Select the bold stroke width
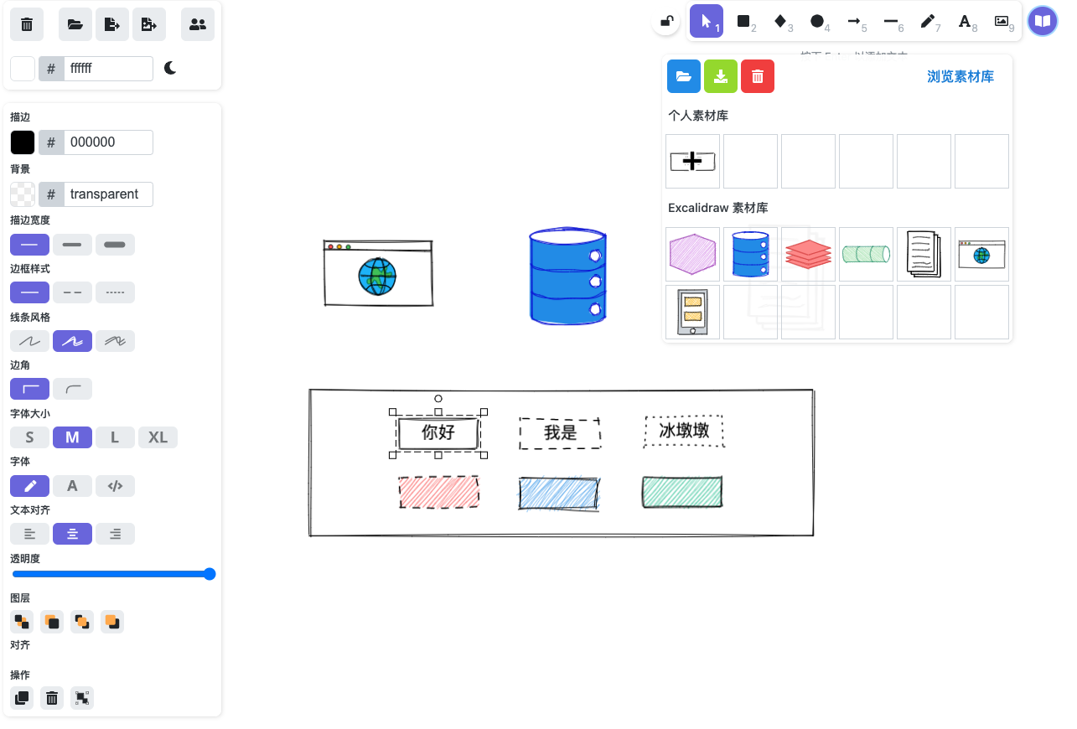The width and height of the screenshot is (1077, 729). point(72,245)
